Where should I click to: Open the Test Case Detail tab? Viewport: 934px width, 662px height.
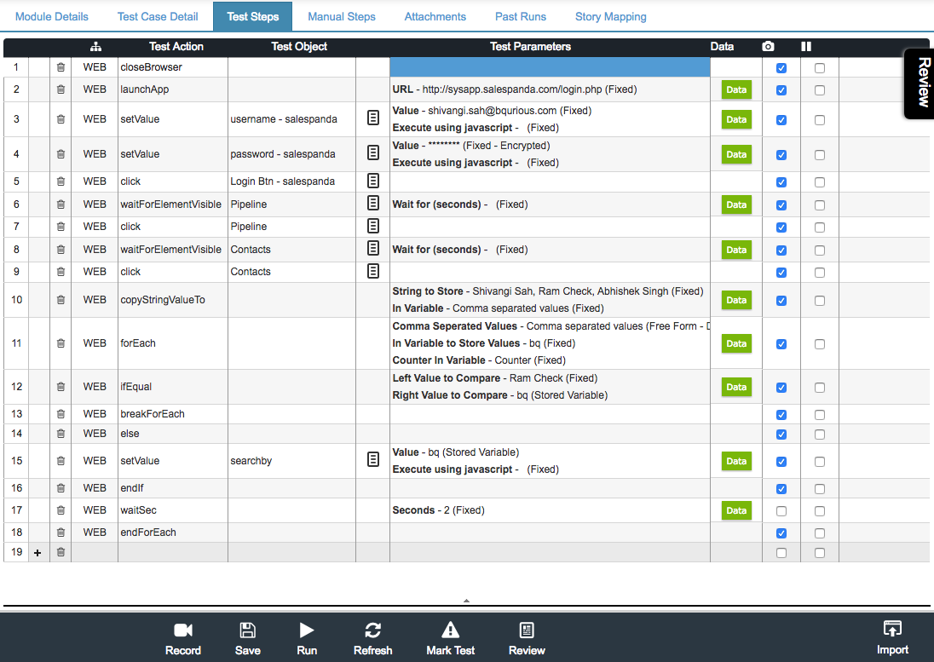[158, 17]
